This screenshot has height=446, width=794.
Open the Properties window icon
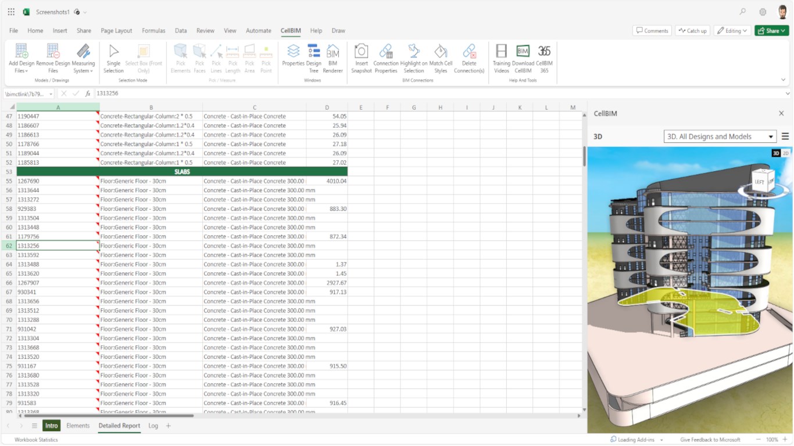[x=294, y=51]
